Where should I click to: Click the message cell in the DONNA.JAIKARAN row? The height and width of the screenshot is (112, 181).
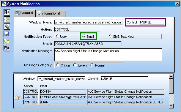[x=126, y=97]
